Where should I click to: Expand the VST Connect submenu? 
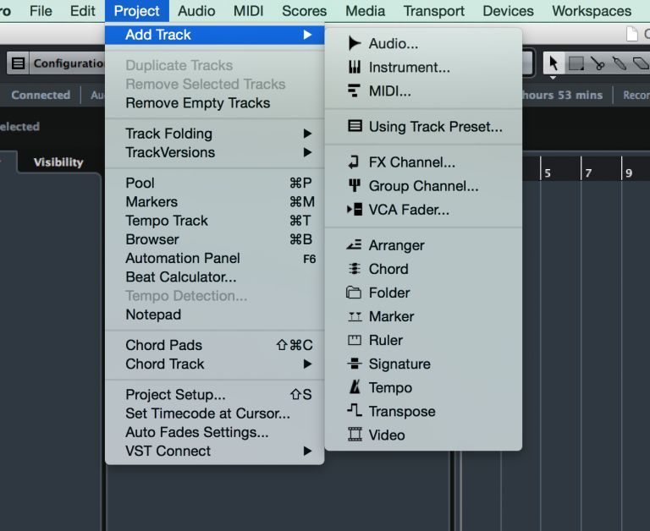click(214, 451)
